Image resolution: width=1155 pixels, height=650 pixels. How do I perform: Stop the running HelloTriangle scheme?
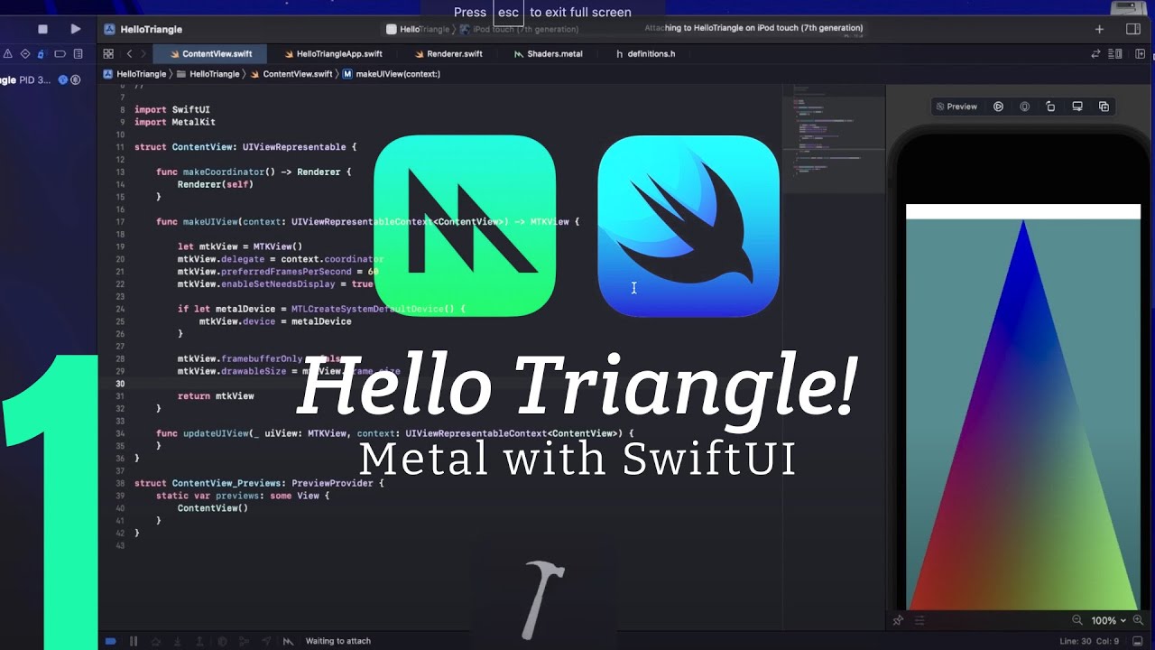[42, 29]
